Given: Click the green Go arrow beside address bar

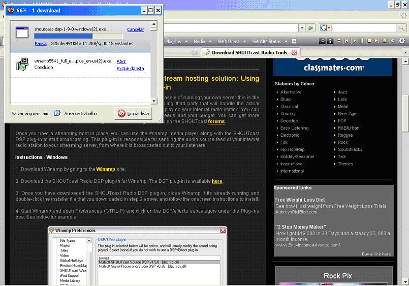Looking at the screenshot, I should click(310, 27).
